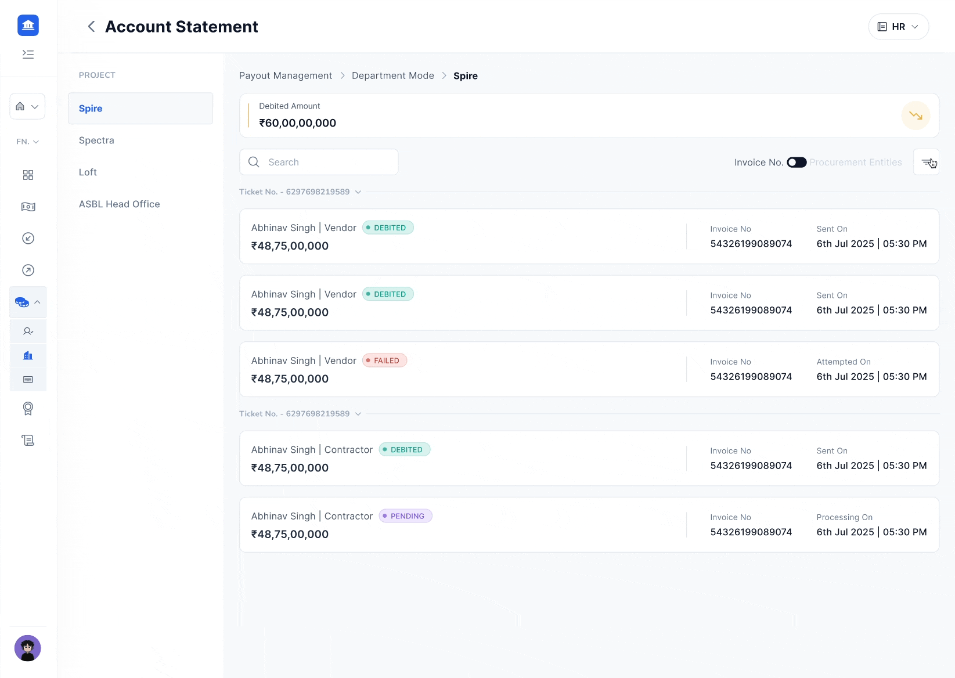Open the FN. dropdown in sidebar
The image size is (955, 678).
[x=27, y=142]
